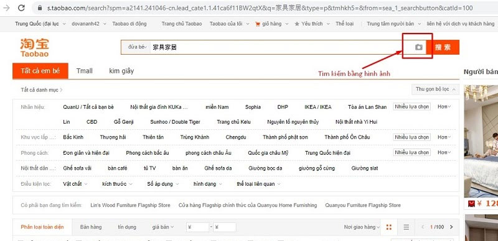Open the 'đứa bé' search type dropdown
Viewport: 498px width, 241px height.
pos(138,47)
